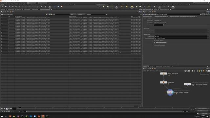This screenshot has height=118, width=210.
Task: Click the parameter search magnifier icon
Action: [205, 14]
